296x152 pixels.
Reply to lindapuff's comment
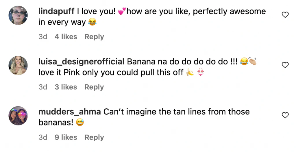[94, 37]
